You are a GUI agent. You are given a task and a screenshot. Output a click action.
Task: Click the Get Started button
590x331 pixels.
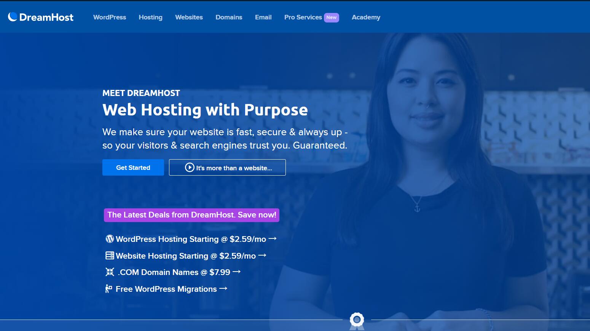(x=133, y=168)
